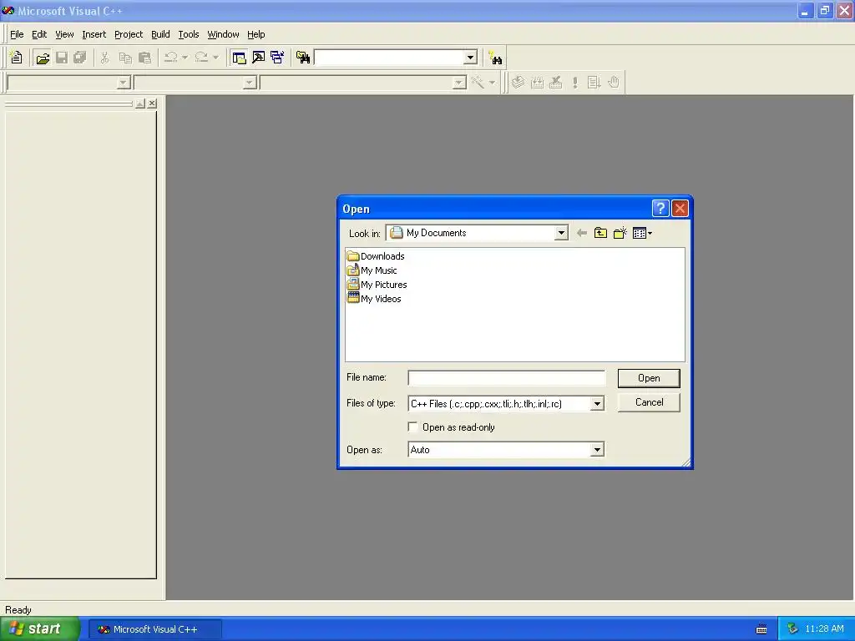This screenshot has height=641, width=855.
Task: Expand the WizardBar actions dropdown arrow
Action: (492, 83)
